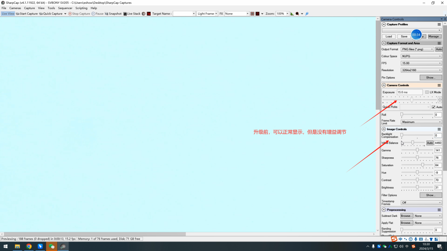447x251 pixels.
Task: Open the Output Format dropdown
Action: 417,49
